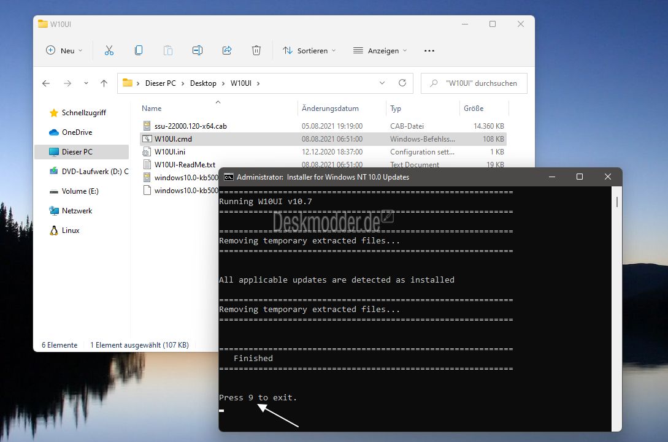Select the W10UI.ini file name
Viewport: 668px width, 442px height.
(169, 151)
